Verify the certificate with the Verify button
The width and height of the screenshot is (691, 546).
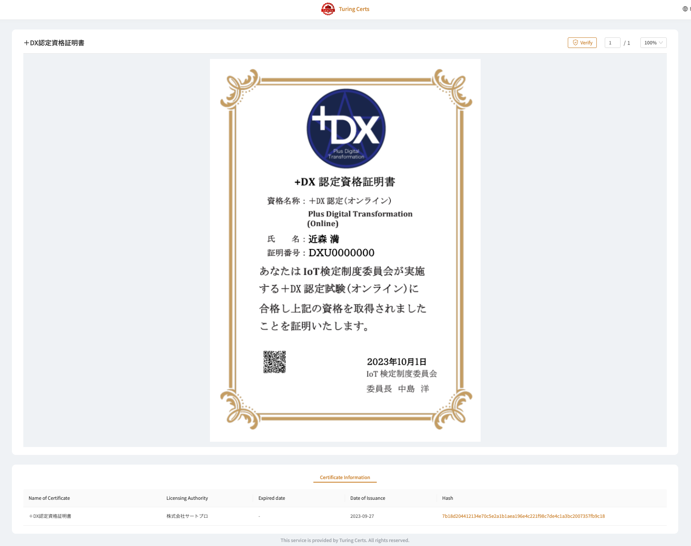[582, 43]
